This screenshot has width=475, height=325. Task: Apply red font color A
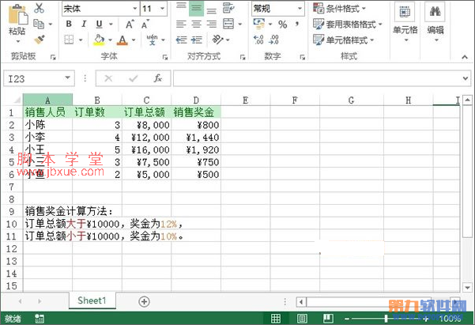coord(122,40)
